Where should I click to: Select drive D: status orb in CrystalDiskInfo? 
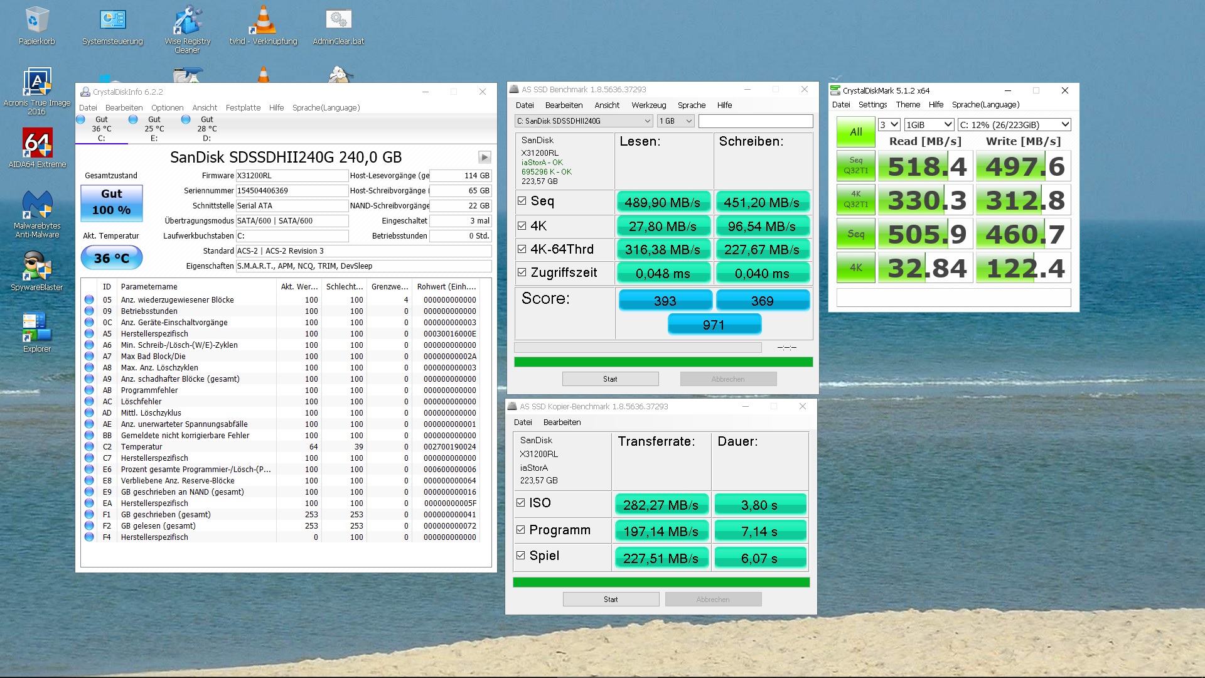pos(186,119)
